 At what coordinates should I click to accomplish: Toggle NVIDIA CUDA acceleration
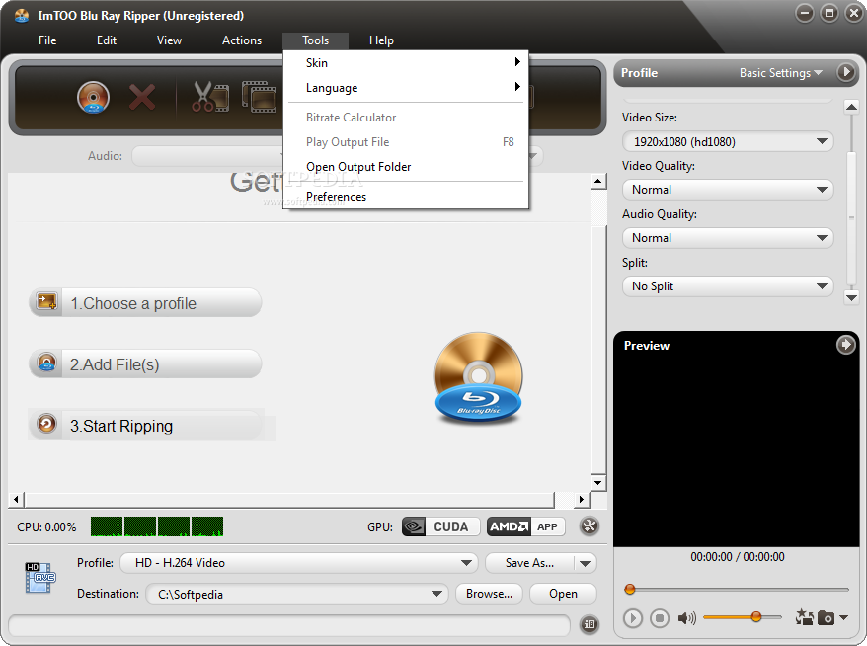(x=439, y=526)
